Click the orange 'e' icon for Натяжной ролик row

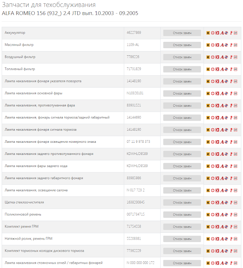coord(208,239)
